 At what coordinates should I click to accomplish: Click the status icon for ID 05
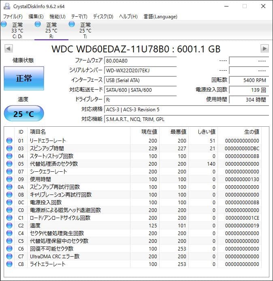point(9,164)
